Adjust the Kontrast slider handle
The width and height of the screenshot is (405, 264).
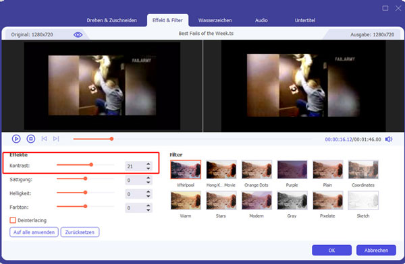(91, 164)
